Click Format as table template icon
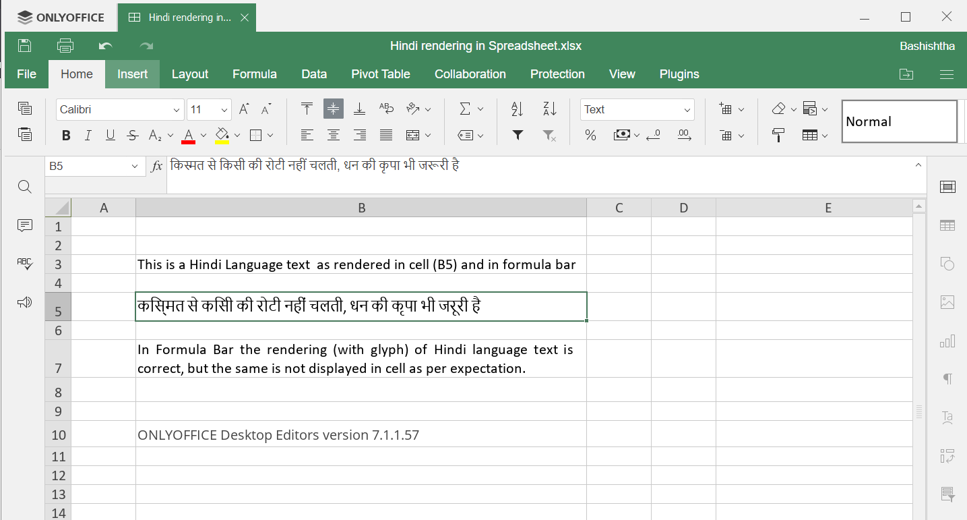The image size is (967, 520). (x=810, y=136)
